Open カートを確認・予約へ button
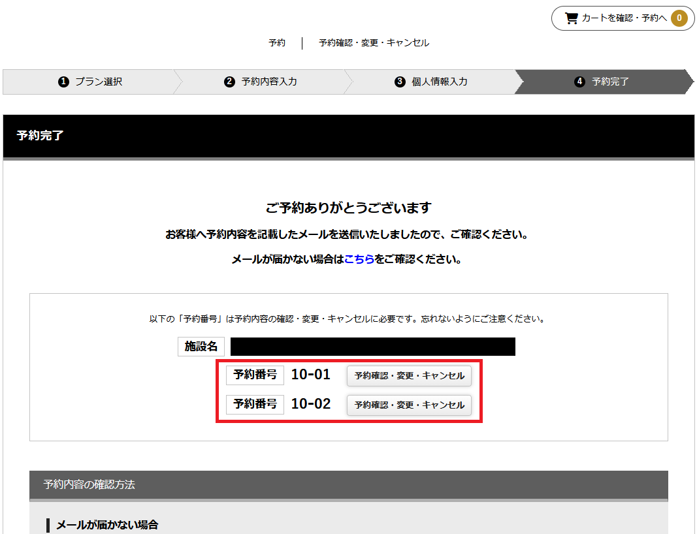The width and height of the screenshot is (697, 534). (623, 18)
